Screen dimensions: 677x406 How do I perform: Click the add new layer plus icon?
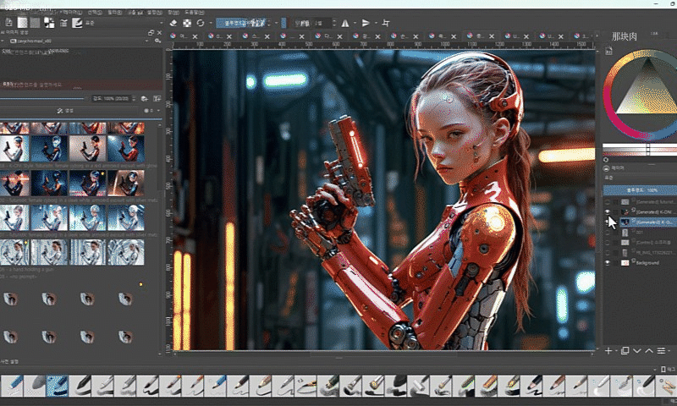click(608, 350)
